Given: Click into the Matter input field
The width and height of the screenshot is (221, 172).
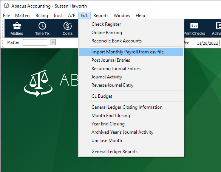Looking at the screenshot, I should [x=35, y=42].
